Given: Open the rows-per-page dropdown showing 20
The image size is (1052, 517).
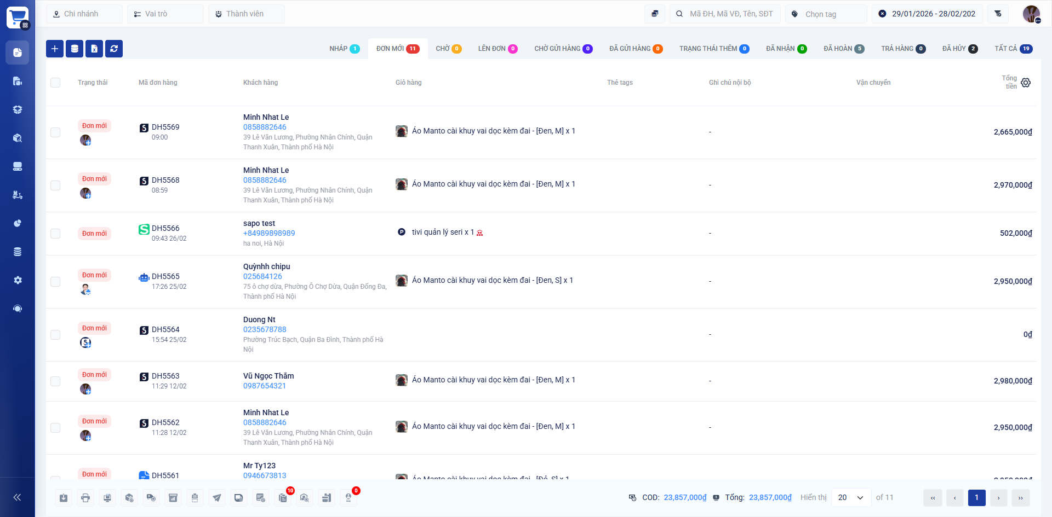Looking at the screenshot, I should (x=851, y=498).
